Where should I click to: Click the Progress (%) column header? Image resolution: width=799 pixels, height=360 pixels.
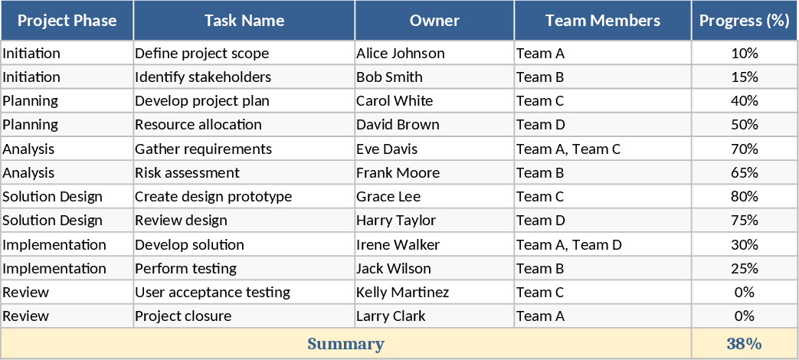[744, 21]
